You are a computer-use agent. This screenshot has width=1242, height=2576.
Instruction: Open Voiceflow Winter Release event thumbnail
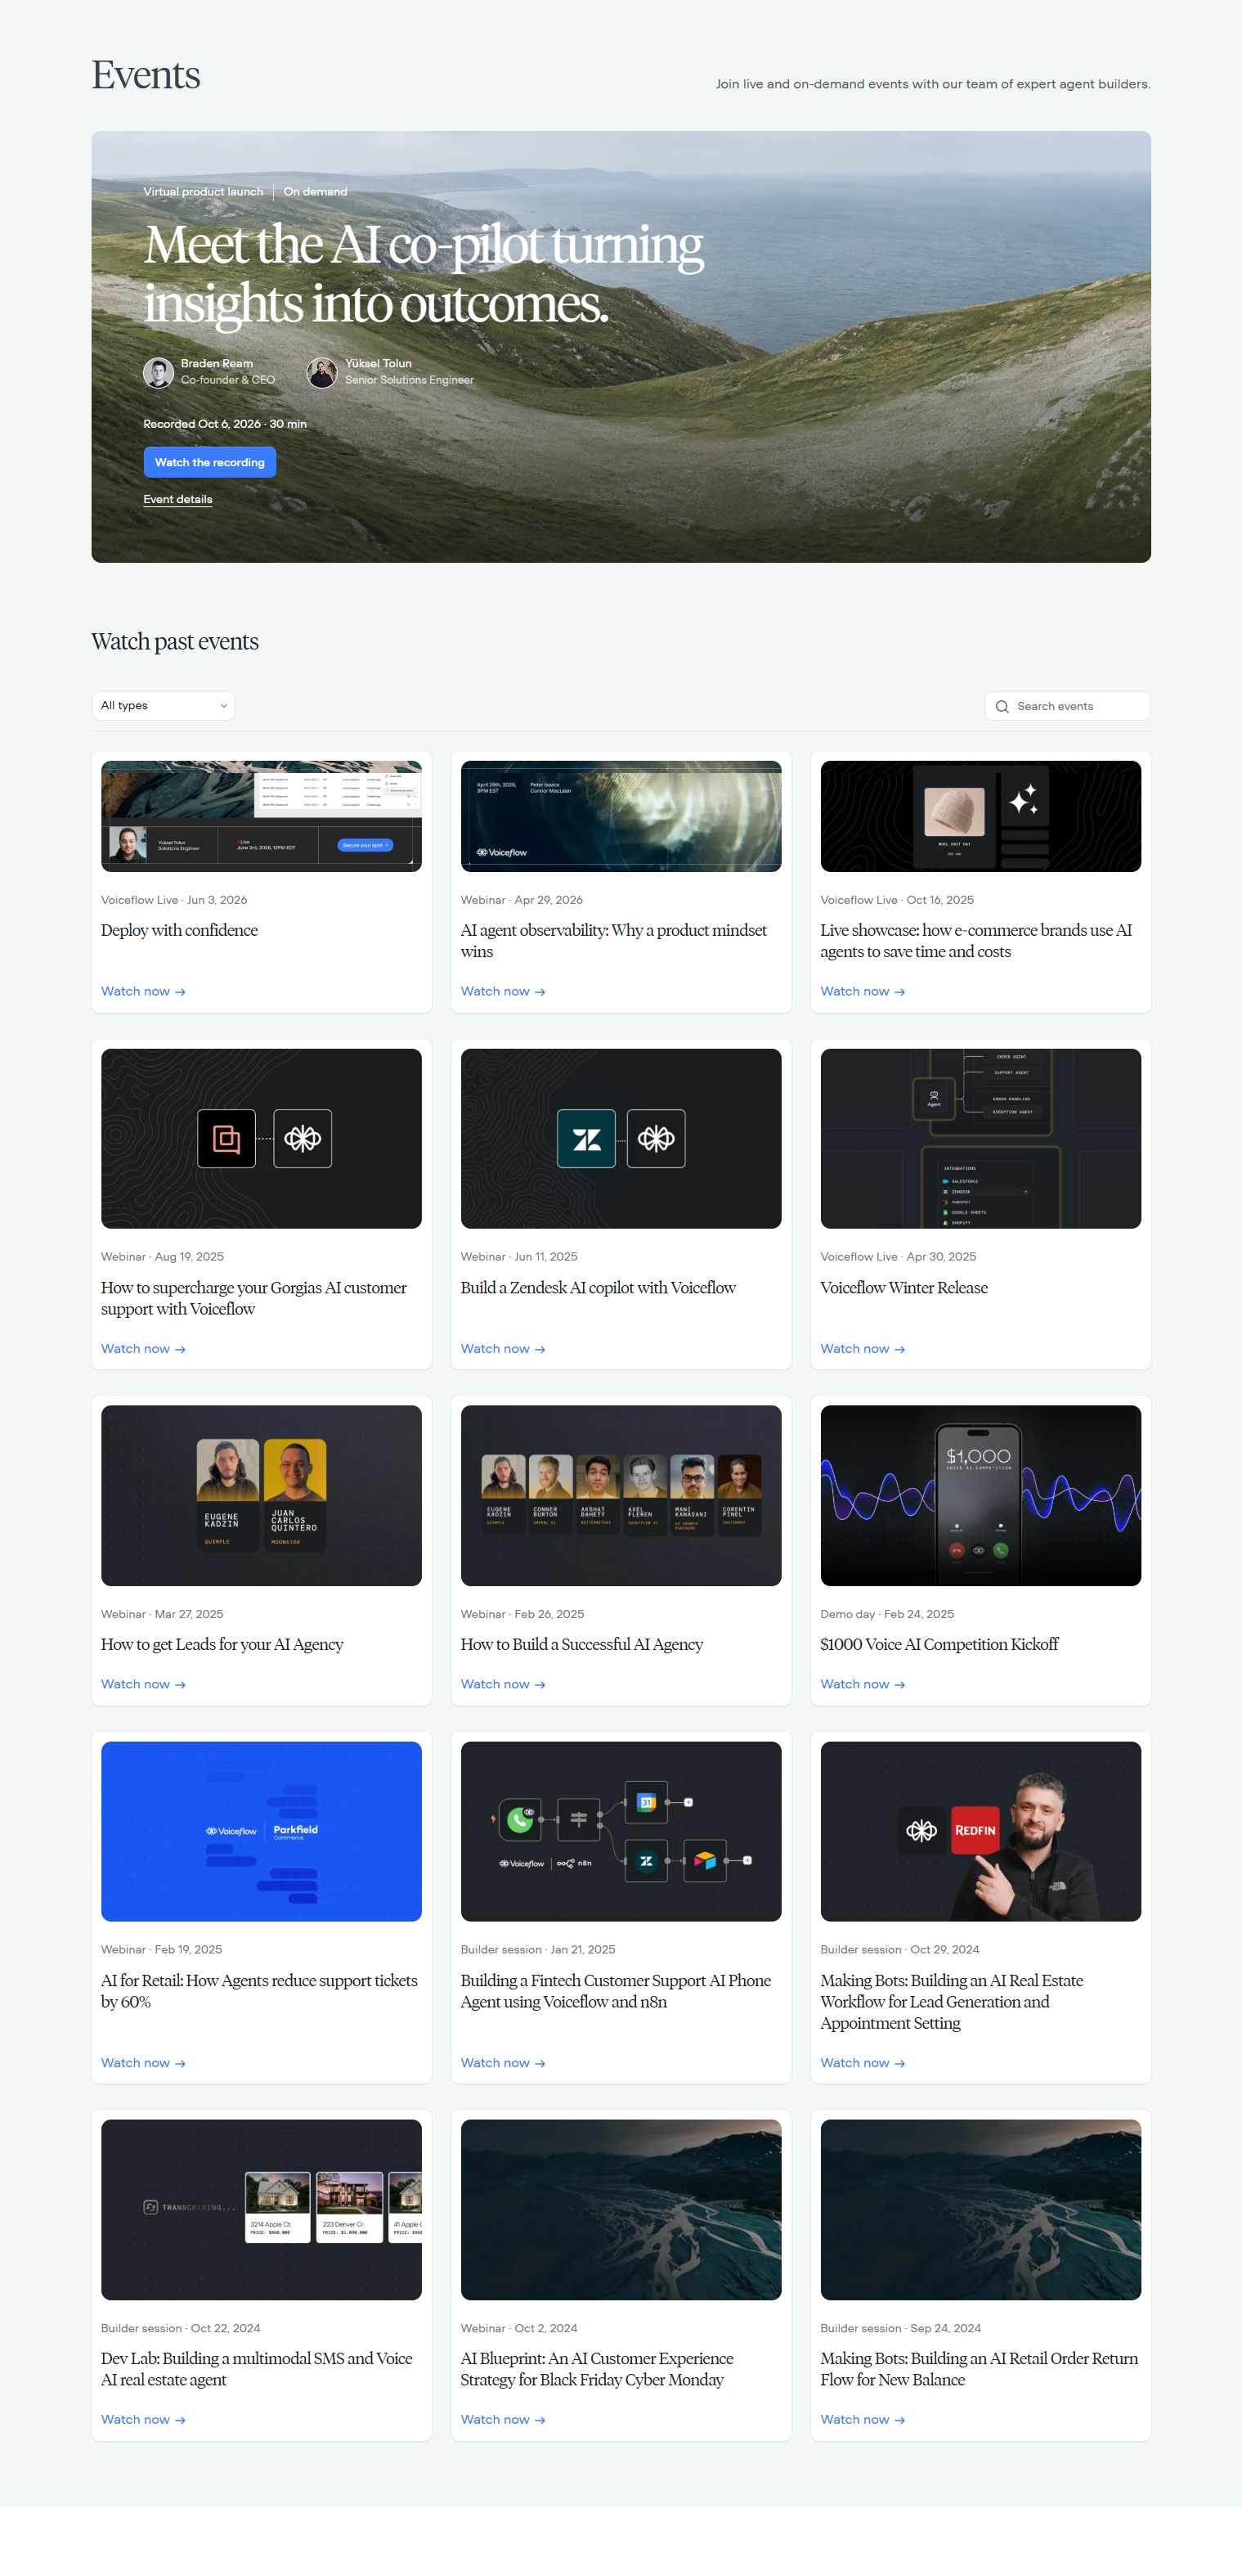[980, 1138]
